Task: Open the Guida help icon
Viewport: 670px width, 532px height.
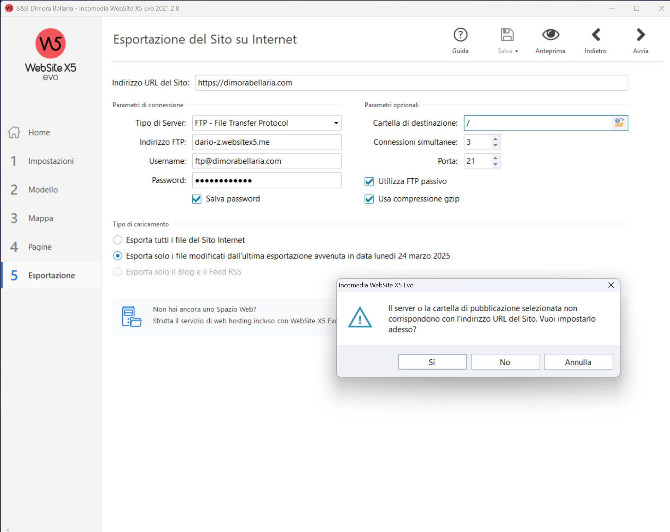Action: (460, 35)
